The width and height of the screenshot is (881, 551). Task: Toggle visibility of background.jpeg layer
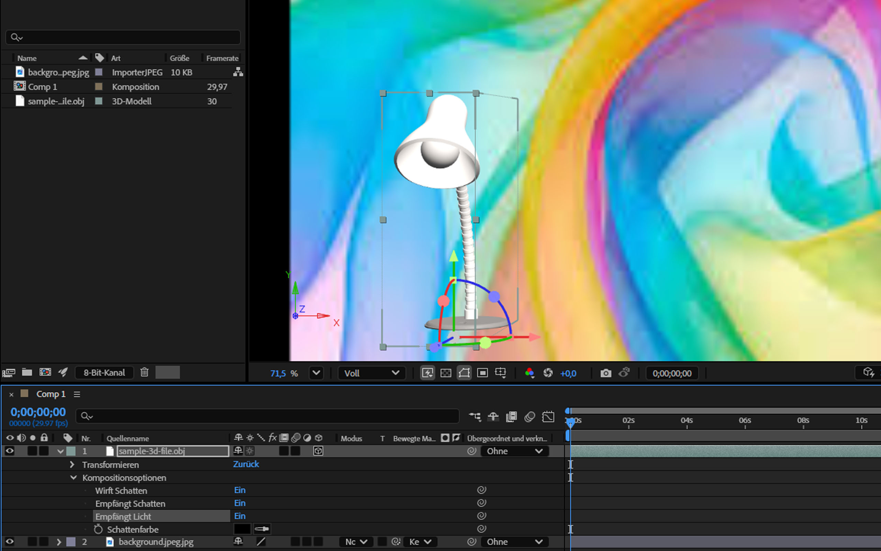click(10, 541)
